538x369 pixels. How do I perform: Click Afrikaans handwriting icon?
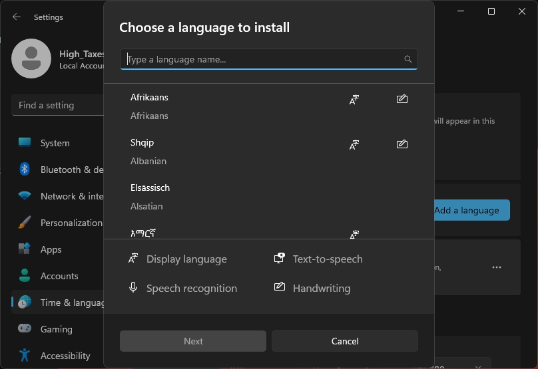point(402,100)
